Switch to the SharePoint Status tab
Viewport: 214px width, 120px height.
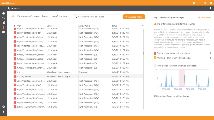pyautogui.click(x=60, y=16)
